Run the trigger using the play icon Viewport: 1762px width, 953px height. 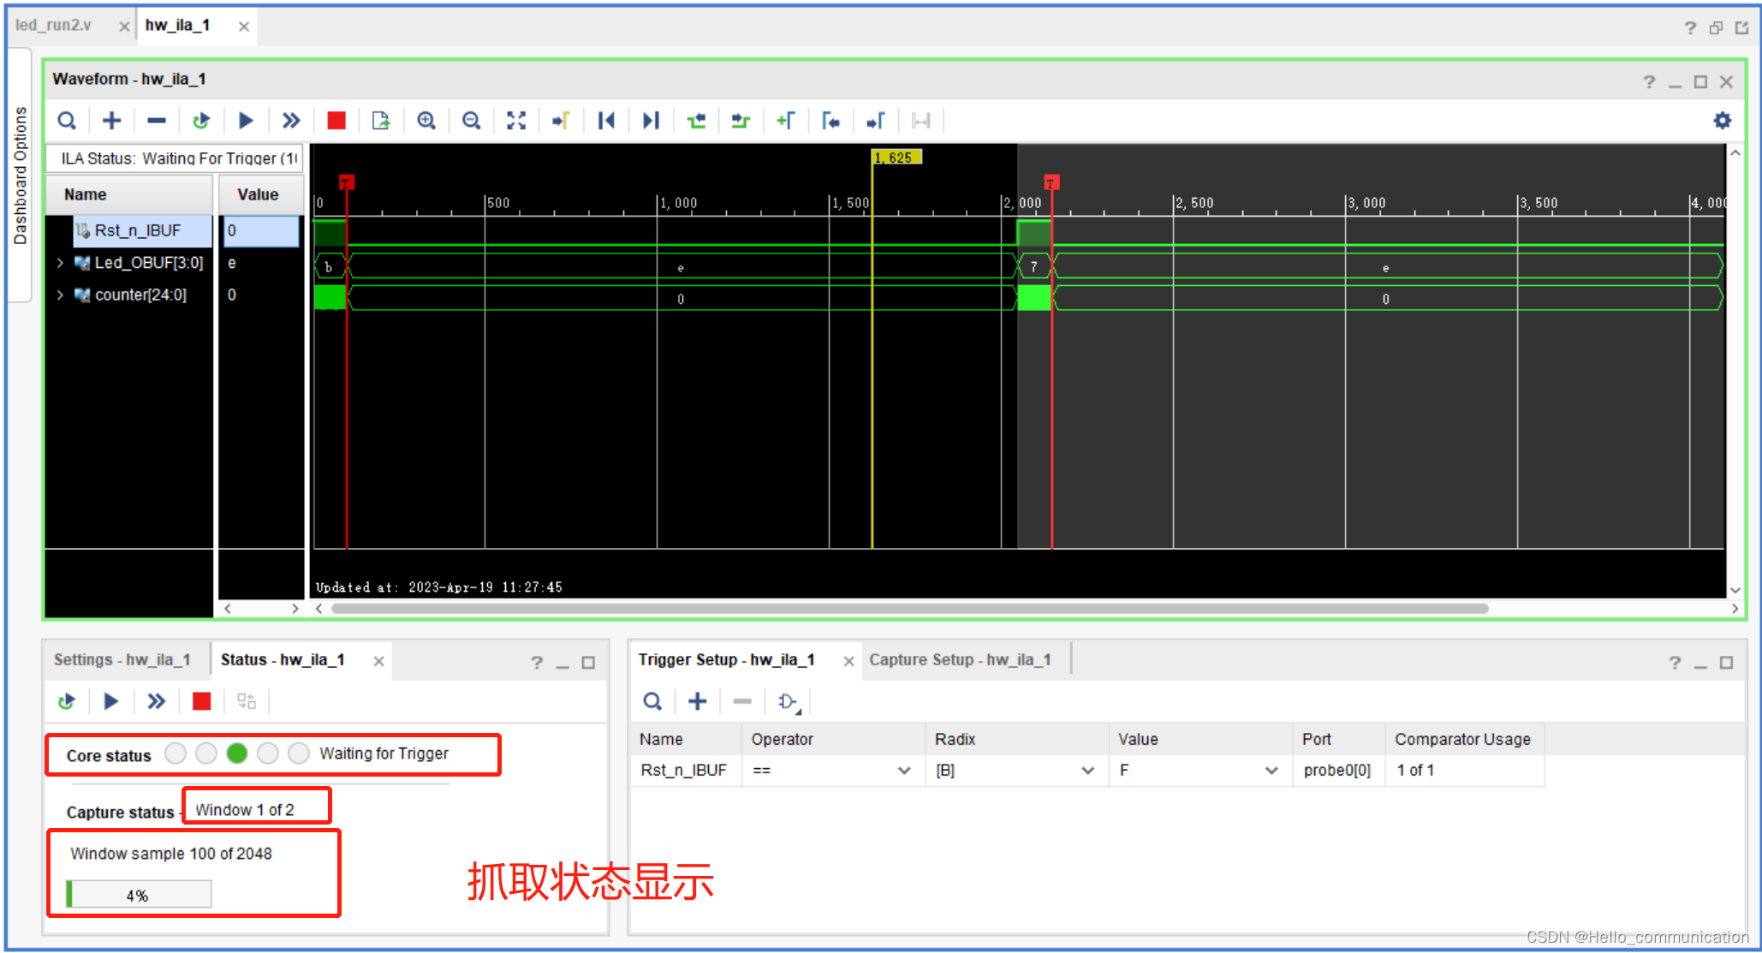coord(246,120)
